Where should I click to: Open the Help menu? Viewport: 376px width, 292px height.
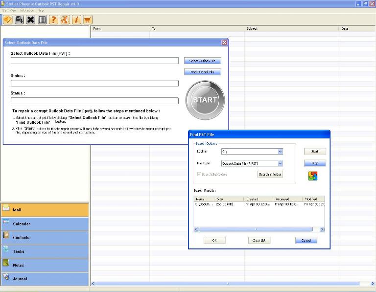click(x=41, y=10)
